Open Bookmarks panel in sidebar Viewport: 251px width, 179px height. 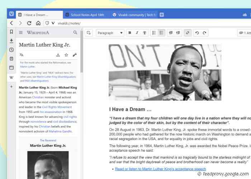(11, 32)
